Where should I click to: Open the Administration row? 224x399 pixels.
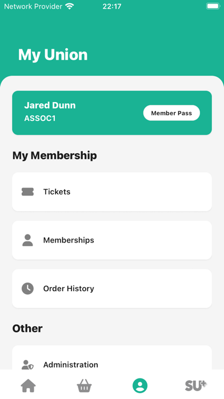point(112,358)
